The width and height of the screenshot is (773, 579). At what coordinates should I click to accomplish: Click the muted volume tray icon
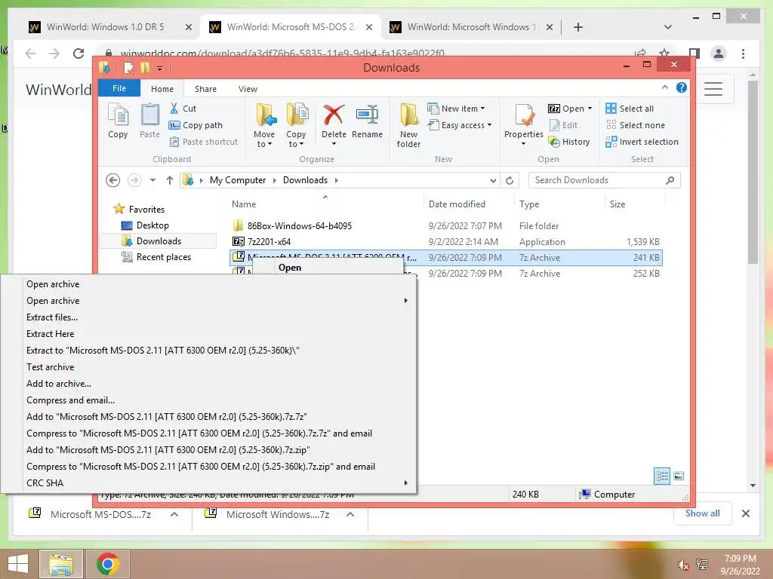pyautogui.click(x=683, y=565)
